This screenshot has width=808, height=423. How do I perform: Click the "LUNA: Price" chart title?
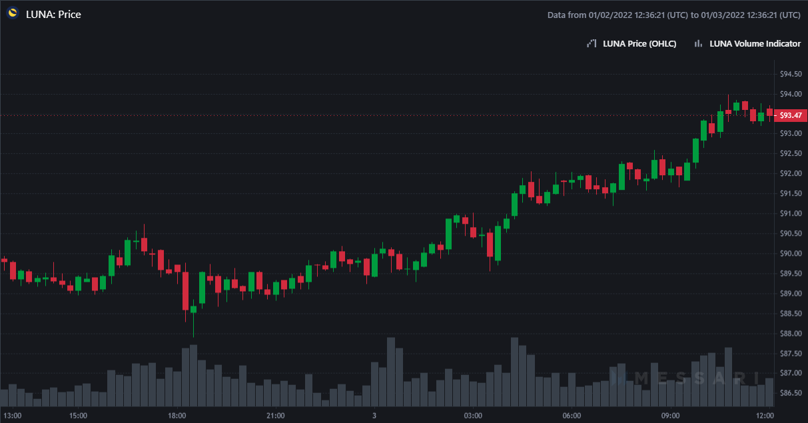point(53,14)
